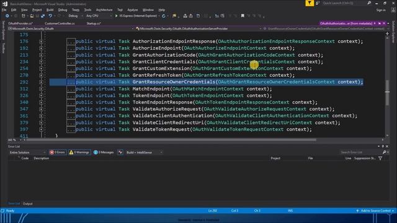This screenshot has width=397, height=223.
Task: Sort by the Description column header
Action: point(42,159)
